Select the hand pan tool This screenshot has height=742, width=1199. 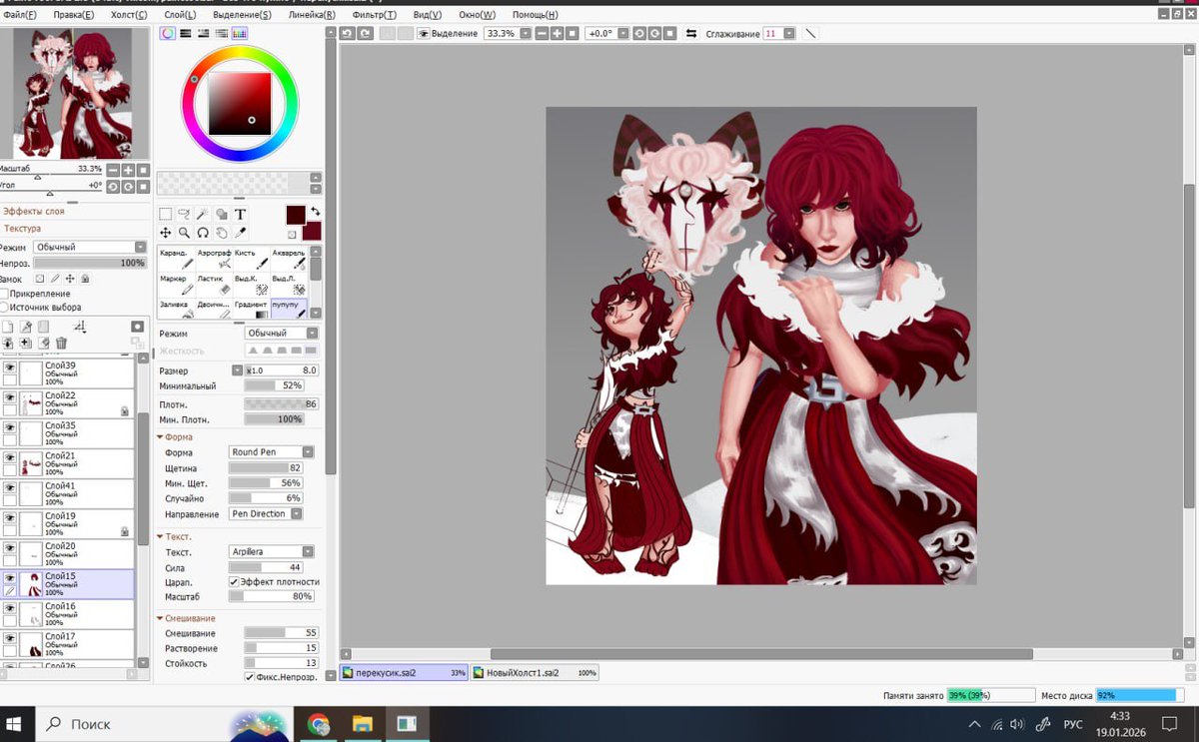click(221, 233)
